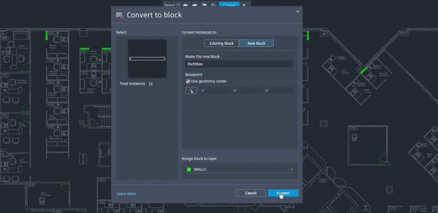
Task: Select the New block tab
Action: point(256,43)
